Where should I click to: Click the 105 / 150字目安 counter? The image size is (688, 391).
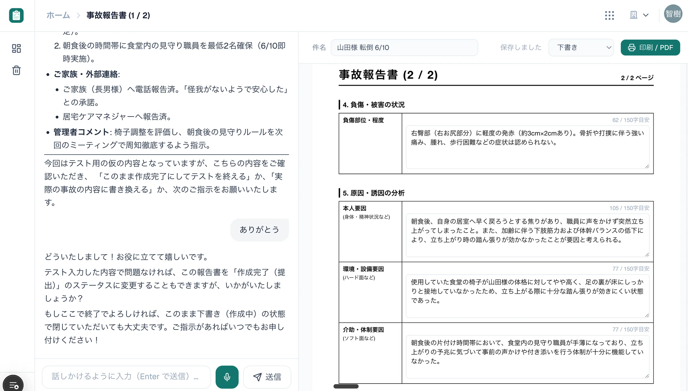click(x=629, y=208)
